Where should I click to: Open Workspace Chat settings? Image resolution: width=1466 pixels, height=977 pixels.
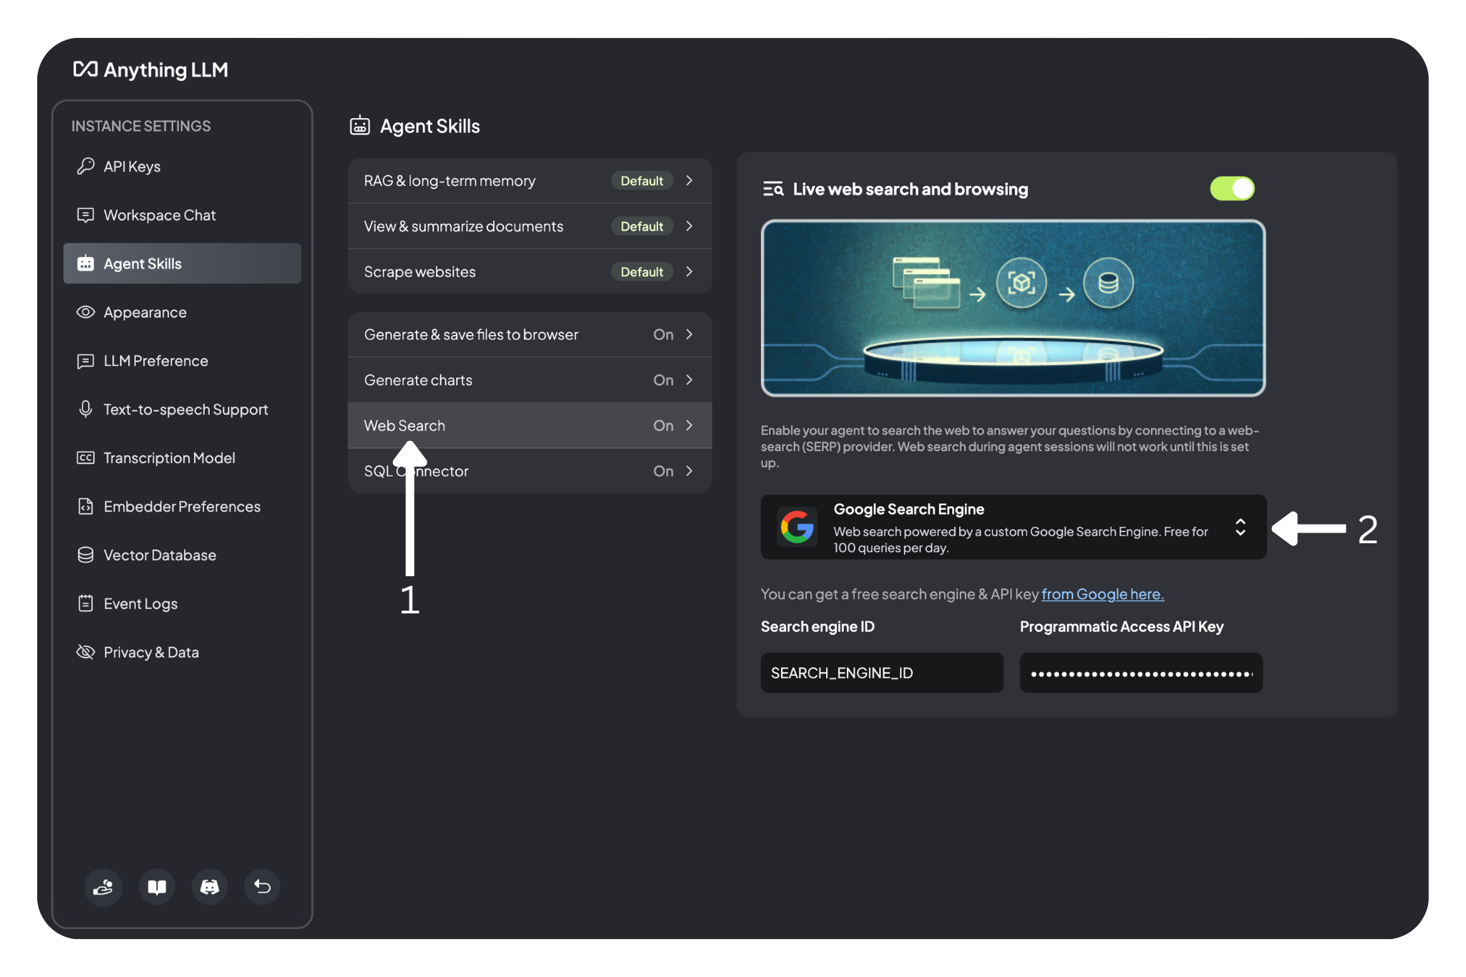tap(182, 215)
